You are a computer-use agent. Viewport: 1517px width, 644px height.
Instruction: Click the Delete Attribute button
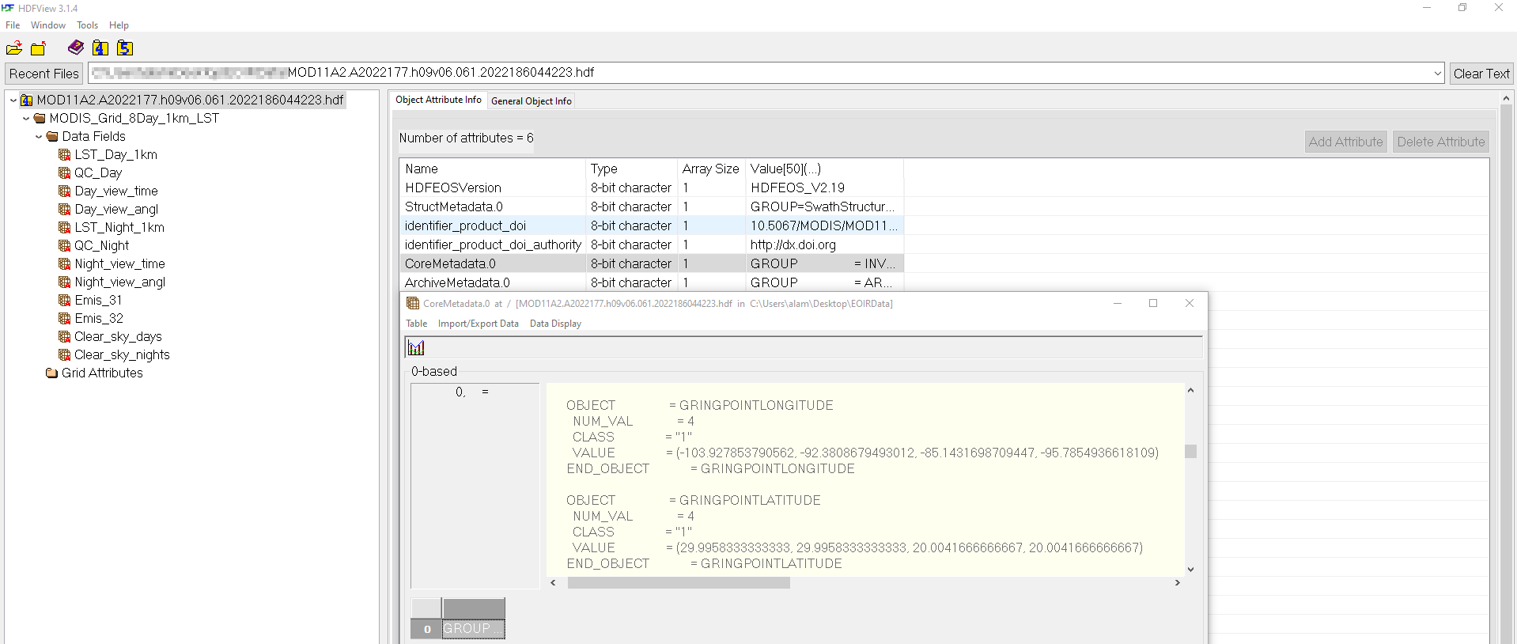[x=1440, y=142]
